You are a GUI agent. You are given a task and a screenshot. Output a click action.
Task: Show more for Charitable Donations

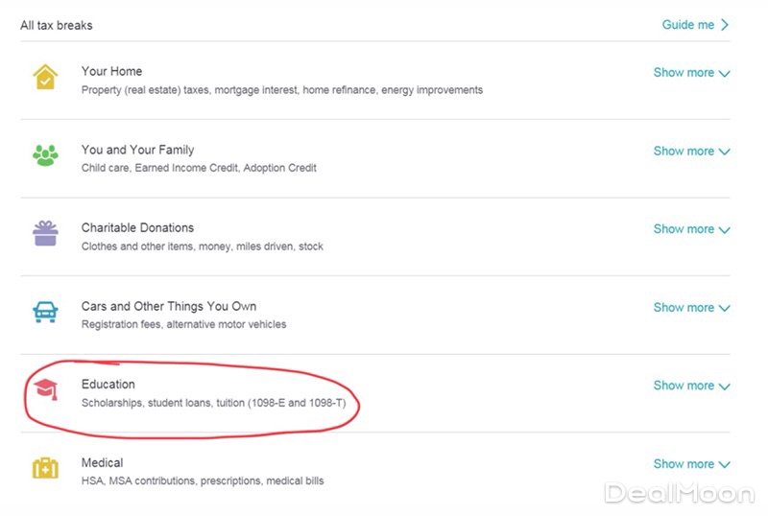pos(691,229)
